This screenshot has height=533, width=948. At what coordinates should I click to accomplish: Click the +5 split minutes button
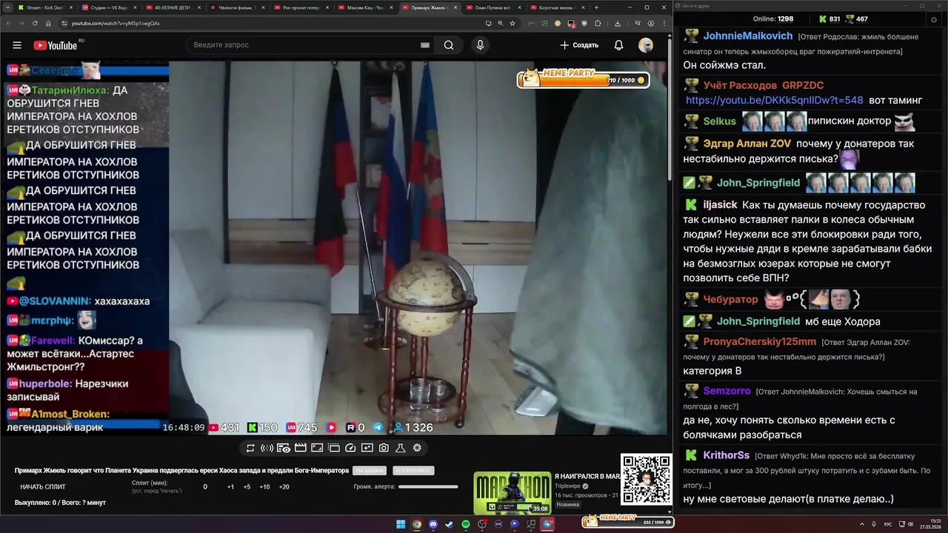[x=247, y=487]
